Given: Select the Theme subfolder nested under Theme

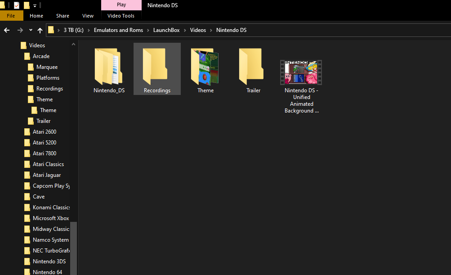Looking at the screenshot, I should point(48,110).
